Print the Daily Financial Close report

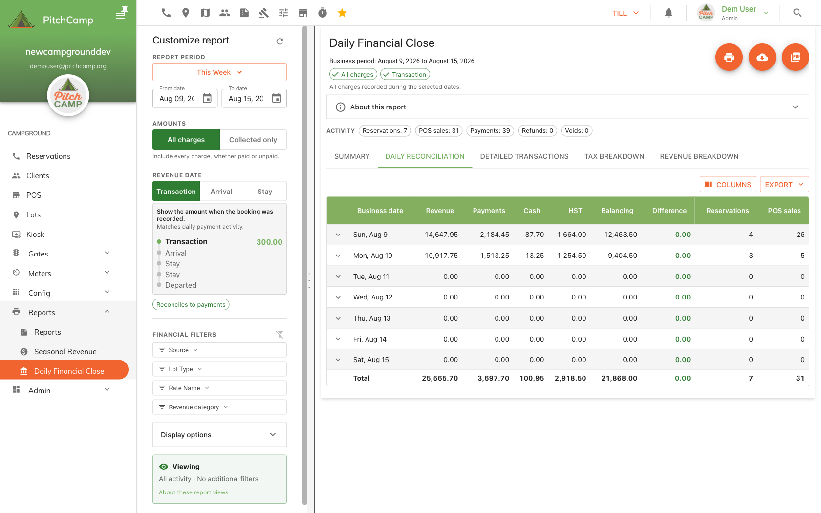click(x=729, y=57)
